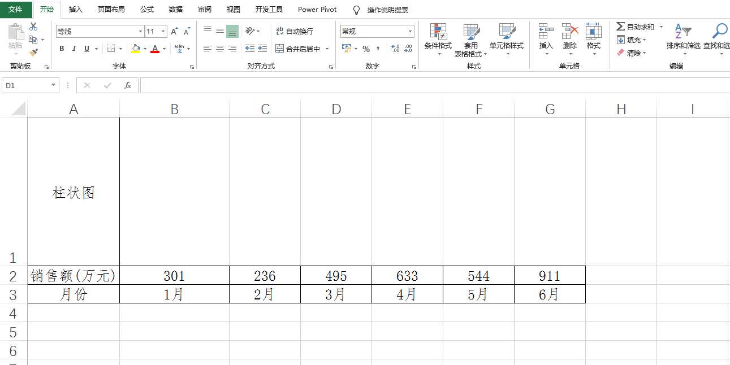Apply the percent style (%) format
This screenshot has width=730, height=365.
pos(366,50)
